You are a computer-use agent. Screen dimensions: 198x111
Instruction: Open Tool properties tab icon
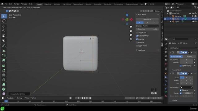click(x=166, y=44)
